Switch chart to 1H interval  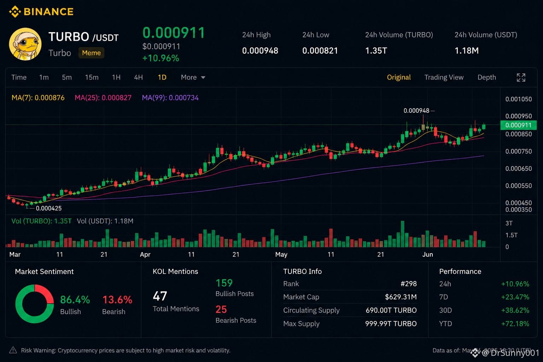(x=116, y=77)
